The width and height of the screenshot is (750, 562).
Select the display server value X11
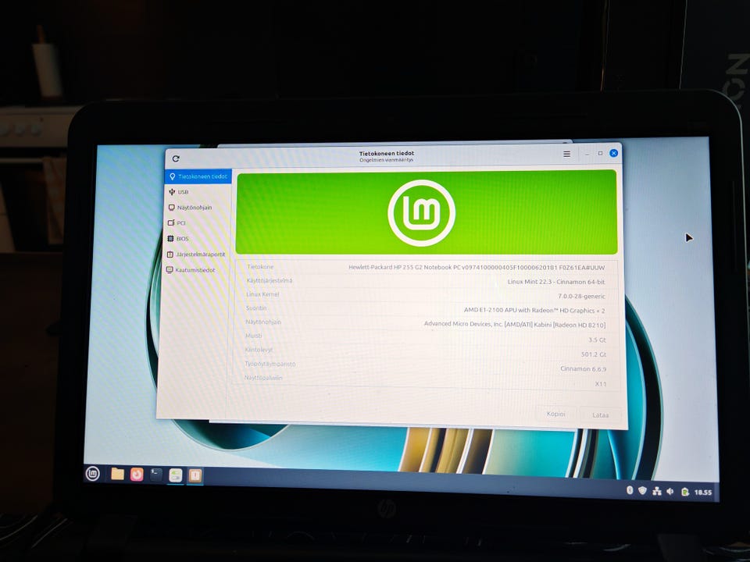coord(601,384)
